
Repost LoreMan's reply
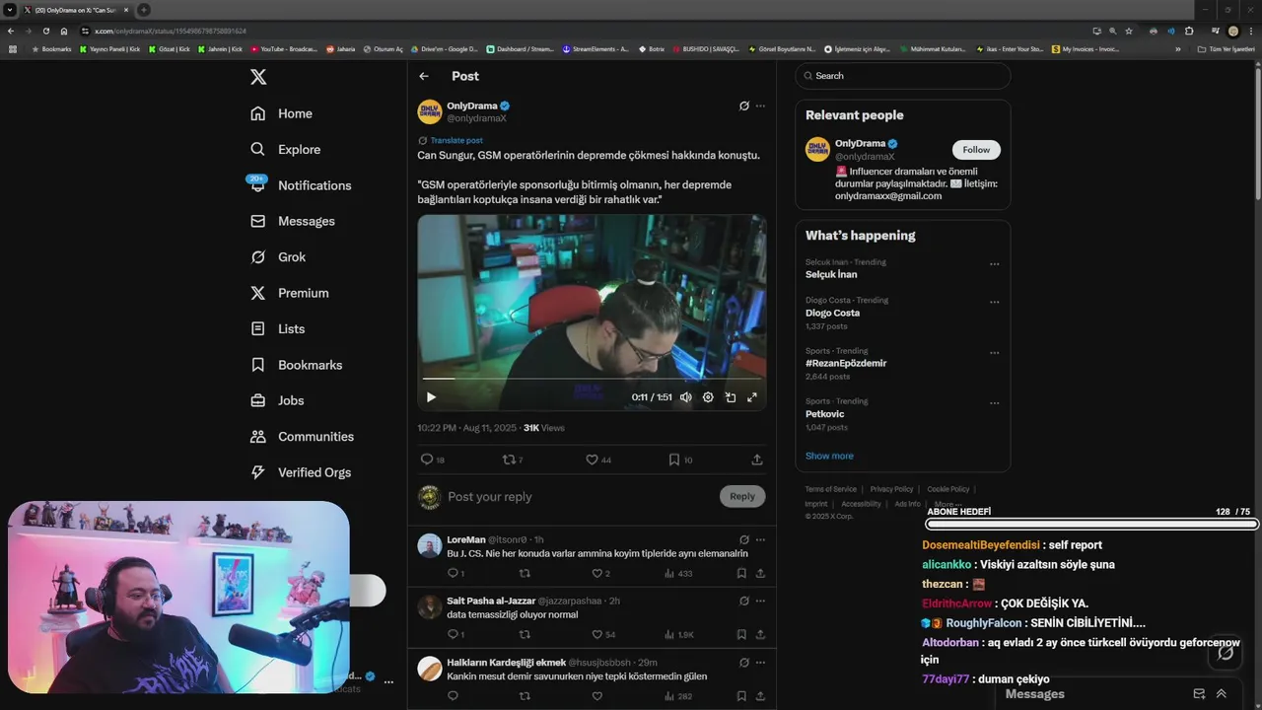pyautogui.click(x=525, y=573)
